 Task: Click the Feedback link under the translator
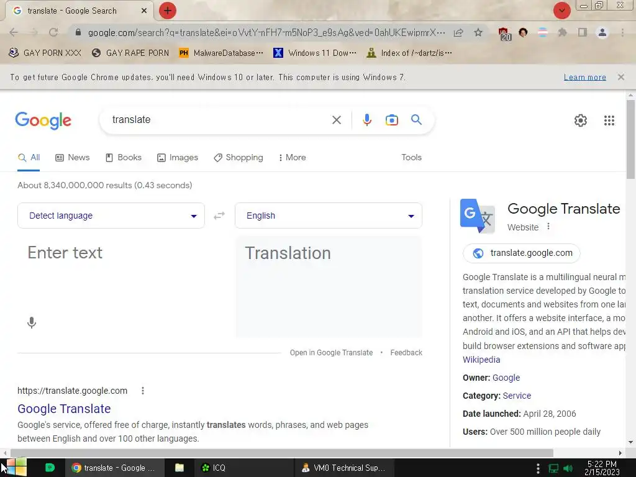(406, 353)
